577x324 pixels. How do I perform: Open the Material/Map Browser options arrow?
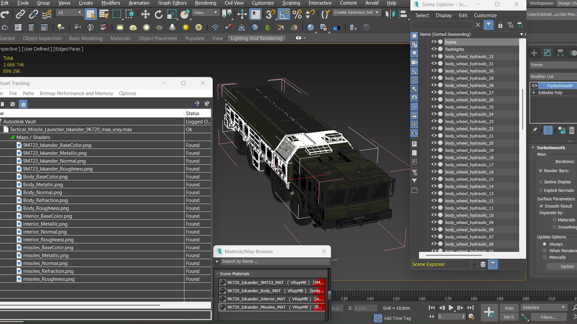[217, 261]
